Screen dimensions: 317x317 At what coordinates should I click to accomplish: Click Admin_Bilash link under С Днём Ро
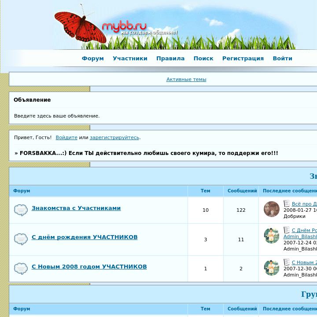300,236
